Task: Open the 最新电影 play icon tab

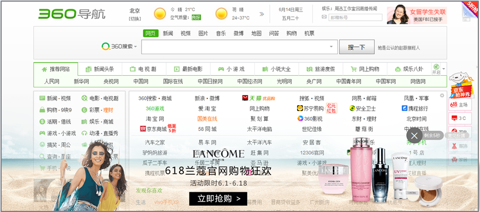Action: [188, 69]
